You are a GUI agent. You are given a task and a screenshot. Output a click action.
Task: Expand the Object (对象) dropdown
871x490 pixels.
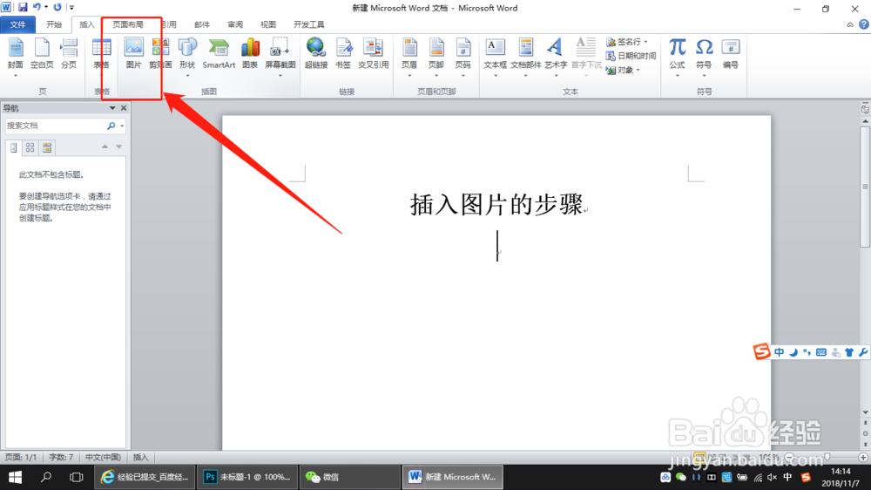pos(638,70)
